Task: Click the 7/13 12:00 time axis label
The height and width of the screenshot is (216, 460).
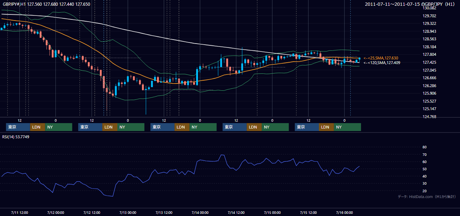Action: point(164,212)
